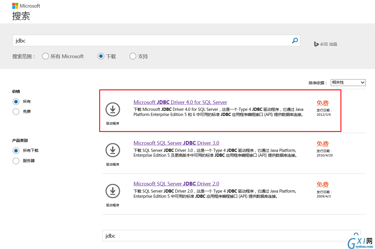
Task: Select 所有下载 under 产品类别
Action: coord(16,150)
